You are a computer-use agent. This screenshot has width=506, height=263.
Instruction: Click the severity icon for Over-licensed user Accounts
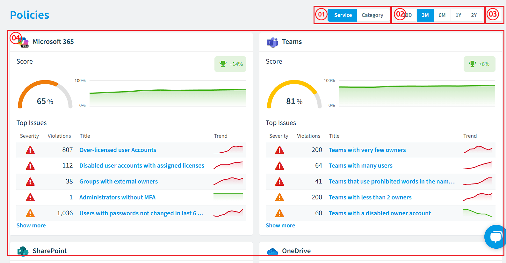point(30,150)
